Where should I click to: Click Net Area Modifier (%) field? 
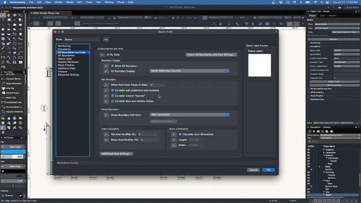pyautogui.click(x=147, y=134)
